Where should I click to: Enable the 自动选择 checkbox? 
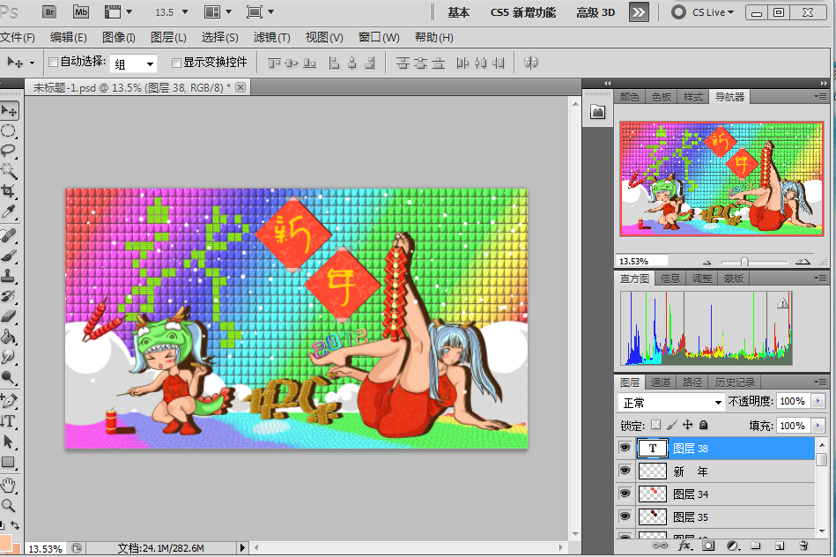tap(53, 63)
